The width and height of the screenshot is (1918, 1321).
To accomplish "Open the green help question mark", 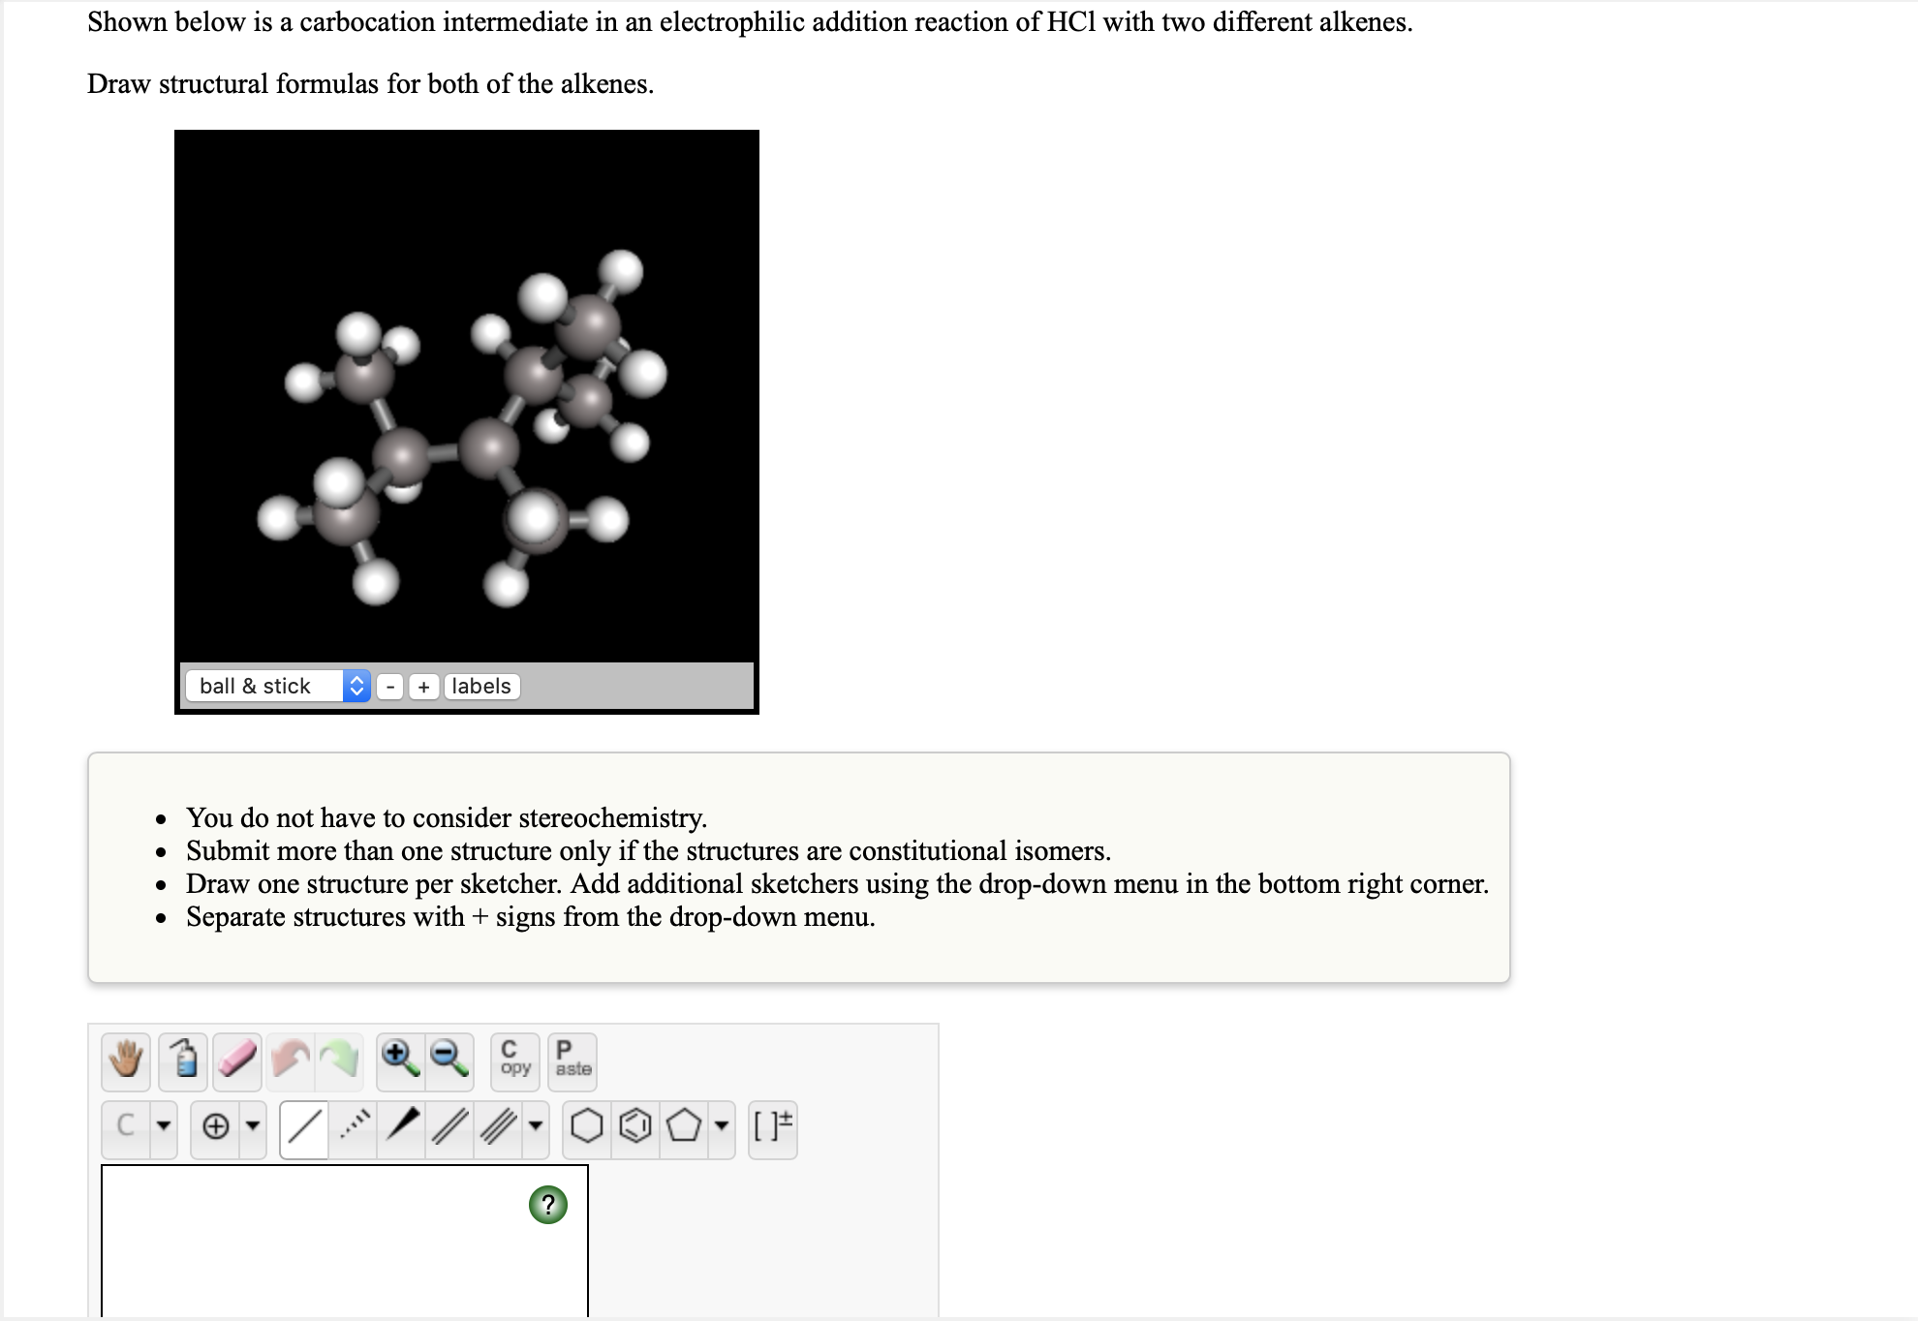I will (x=548, y=1205).
